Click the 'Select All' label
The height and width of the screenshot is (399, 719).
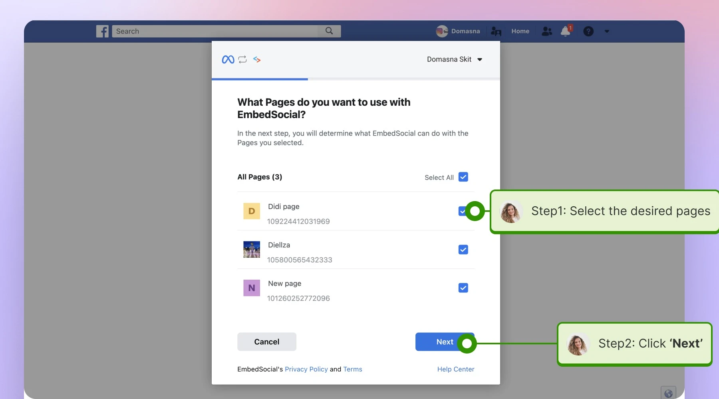tap(439, 178)
